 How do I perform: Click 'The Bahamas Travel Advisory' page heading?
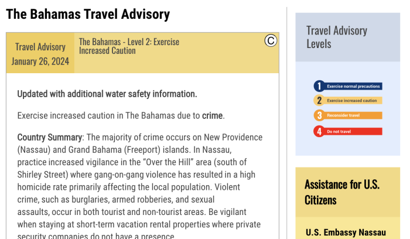click(88, 14)
